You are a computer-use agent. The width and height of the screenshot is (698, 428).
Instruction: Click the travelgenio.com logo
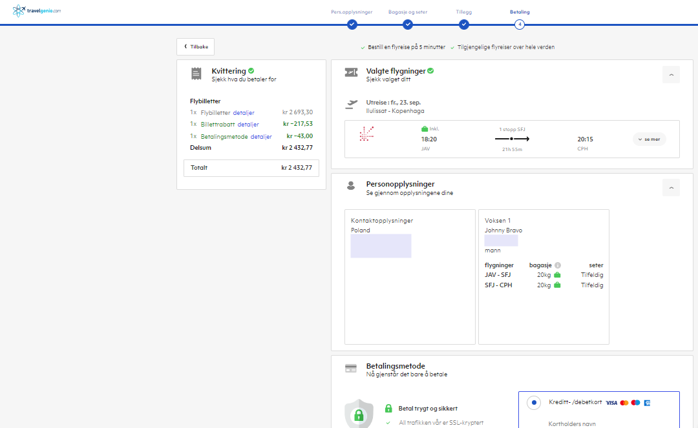tap(37, 11)
